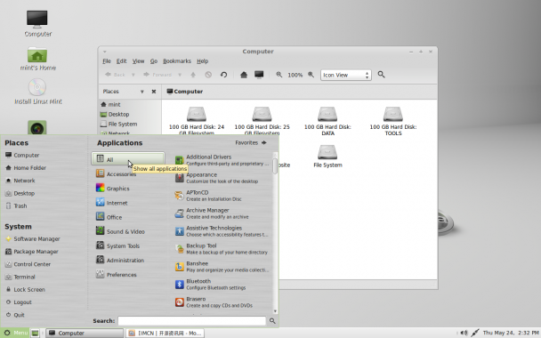The width and height of the screenshot is (541, 338).
Task: Open the View menu
Action: point(138,61)
